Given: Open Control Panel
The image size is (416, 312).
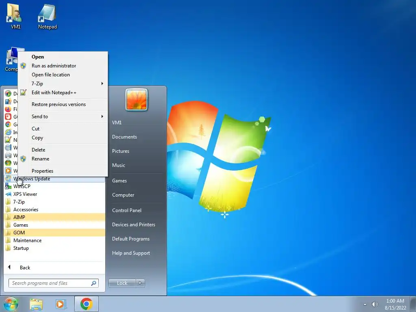Looking at the screenshot, I should point(127,210).
